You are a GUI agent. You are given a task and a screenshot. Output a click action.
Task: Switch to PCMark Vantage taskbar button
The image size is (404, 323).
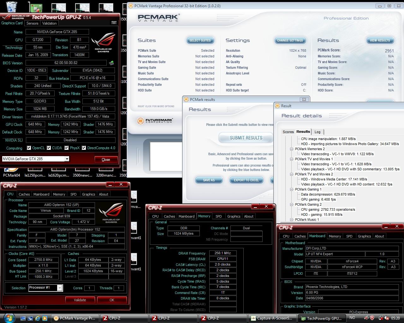(75, 318)
